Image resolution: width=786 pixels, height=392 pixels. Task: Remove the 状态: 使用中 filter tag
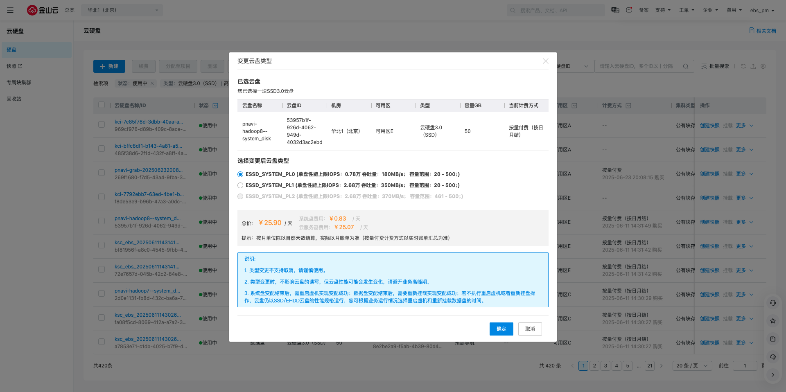152,83
